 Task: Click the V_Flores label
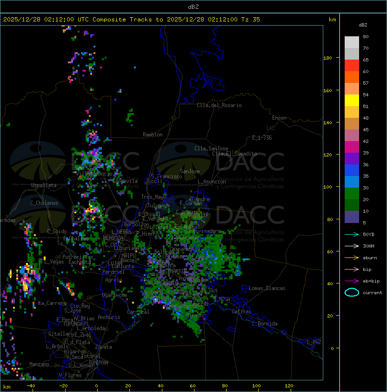(x=70, y=375)
